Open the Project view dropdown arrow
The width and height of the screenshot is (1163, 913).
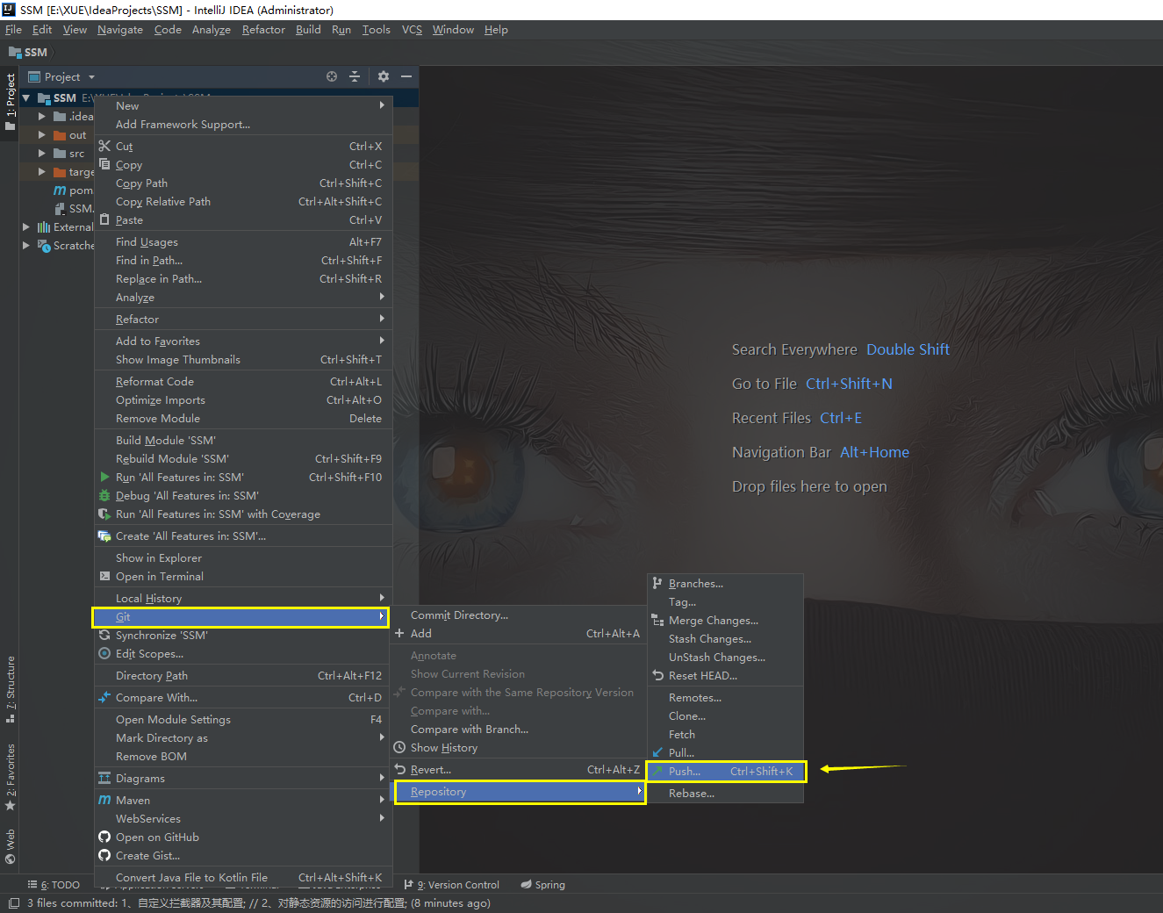(x=91, y=77)
